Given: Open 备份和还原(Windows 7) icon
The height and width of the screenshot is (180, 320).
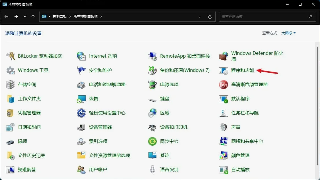Looking at the screenshot, I should pyautogui.click(x=152, y=70).
